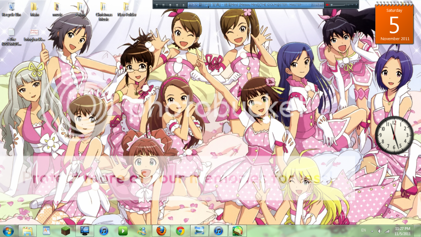Screen dimensions: 421x237
Task: Show hidden system tray icons
Action: pos(372,231)
